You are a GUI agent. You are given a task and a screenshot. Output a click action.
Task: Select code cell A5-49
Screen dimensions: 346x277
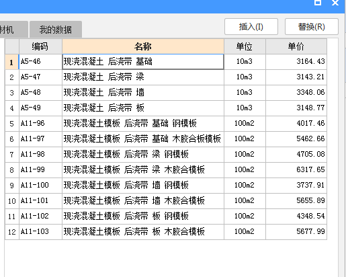[40, 108]
